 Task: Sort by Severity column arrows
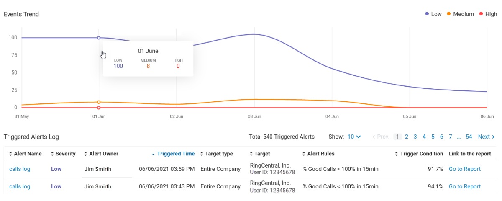(x=52, y=154)
